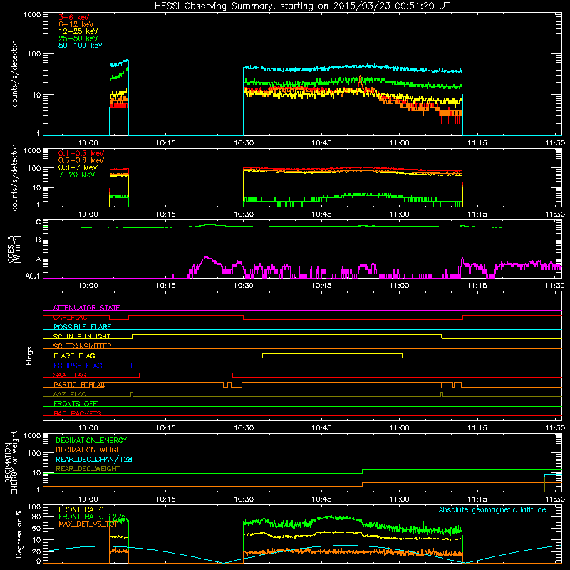The image size is (570, 570).
Task: Click the FRONTS_OFF flag label
Action: (x=76, y=404)
